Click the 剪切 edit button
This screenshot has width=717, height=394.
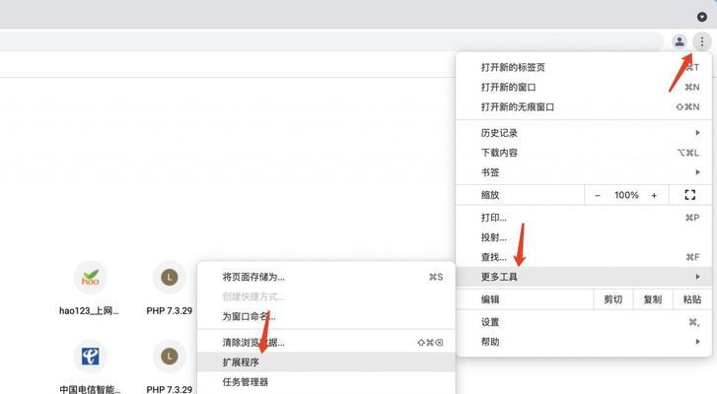point(612,299)
